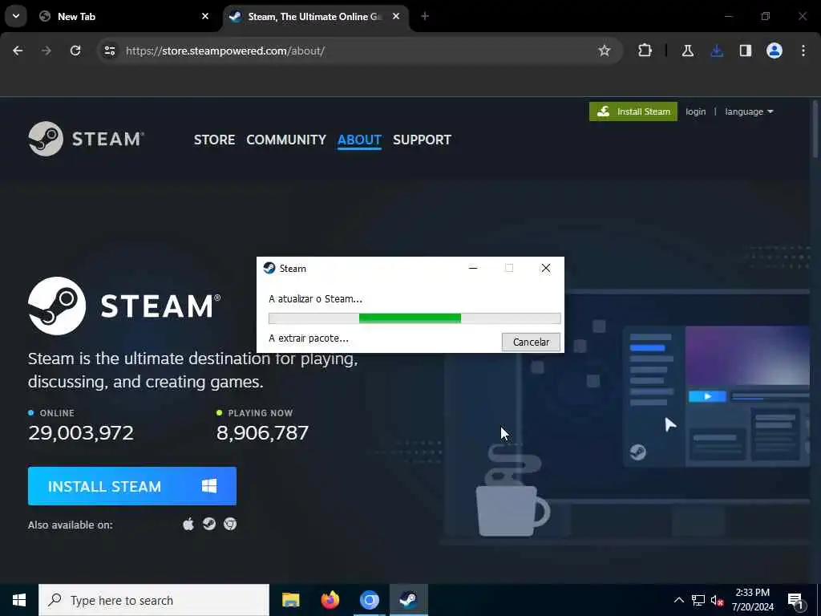Select the Steam, The Ultimate Online tab
Image resolution: width=821 pixels, height=616 pixels.
point(314,17)
